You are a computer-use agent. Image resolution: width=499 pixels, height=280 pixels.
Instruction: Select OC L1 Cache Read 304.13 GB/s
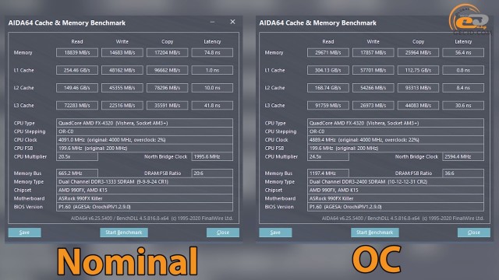(x=328, y=70)
